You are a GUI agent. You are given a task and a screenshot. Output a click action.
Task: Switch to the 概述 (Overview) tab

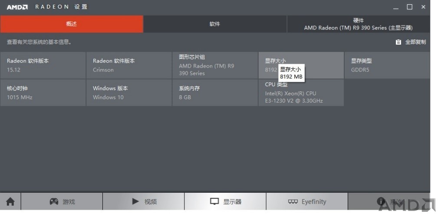click(72, 24)
